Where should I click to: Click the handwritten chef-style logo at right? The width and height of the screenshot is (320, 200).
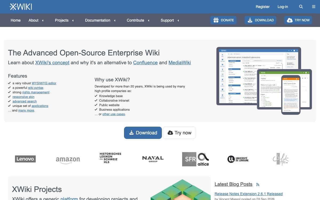click(x=281, y=159)
